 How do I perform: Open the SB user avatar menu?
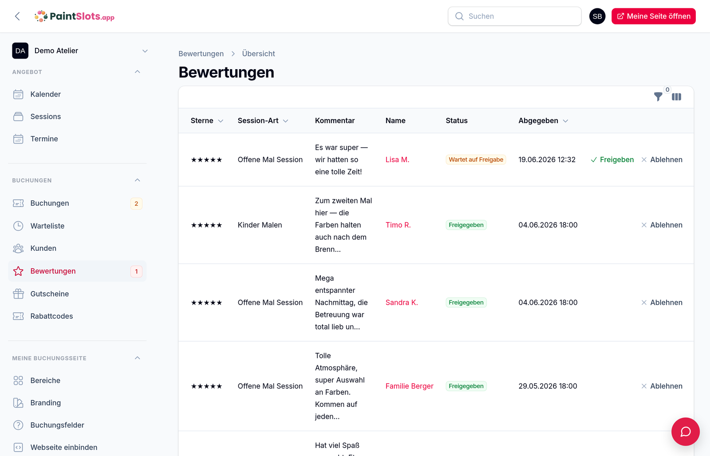[x=597, y=16]
